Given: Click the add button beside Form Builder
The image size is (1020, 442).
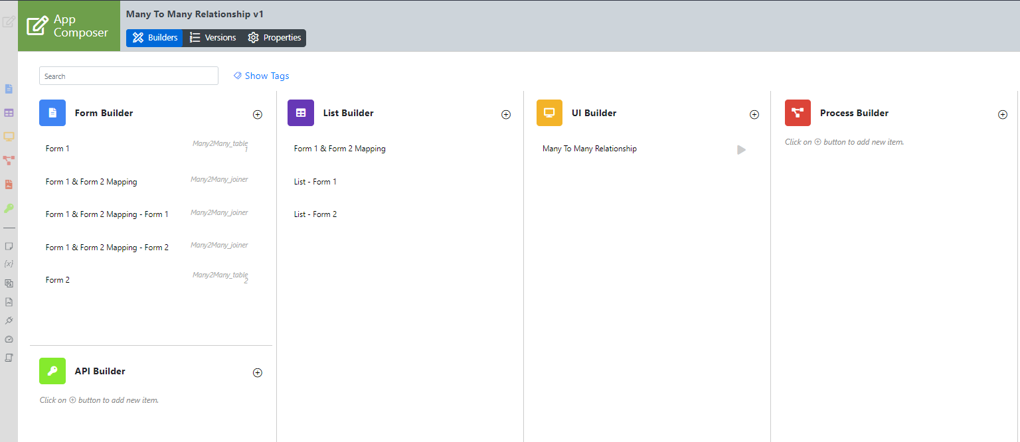Looking at the screenshot, I should [x=258, y=114].
